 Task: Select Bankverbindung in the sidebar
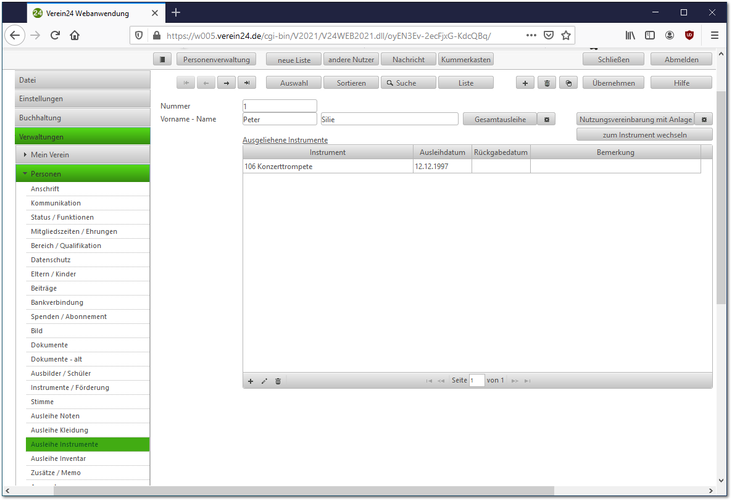57,302
